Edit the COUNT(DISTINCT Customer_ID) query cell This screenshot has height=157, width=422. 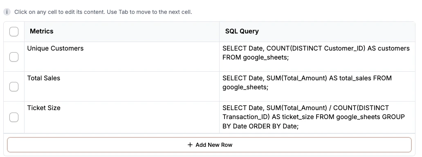(x=317, y=57)
